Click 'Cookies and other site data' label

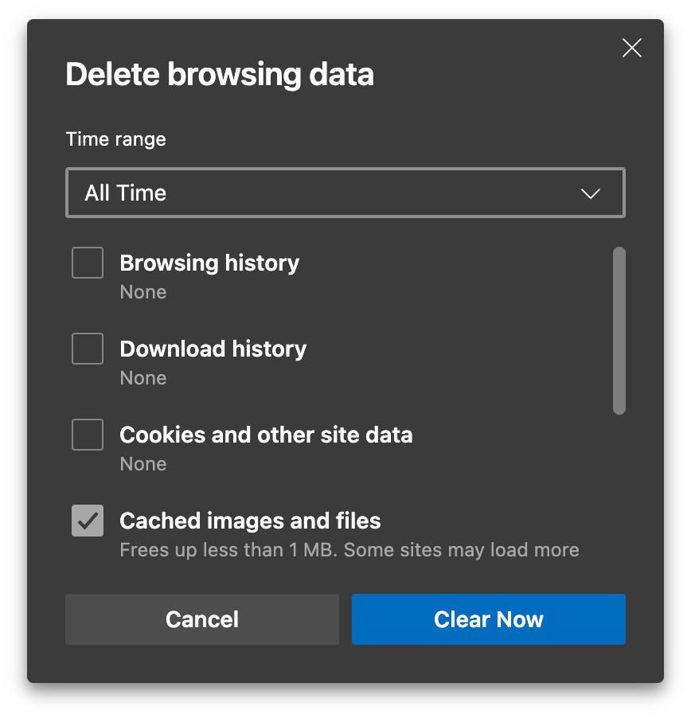266,435
